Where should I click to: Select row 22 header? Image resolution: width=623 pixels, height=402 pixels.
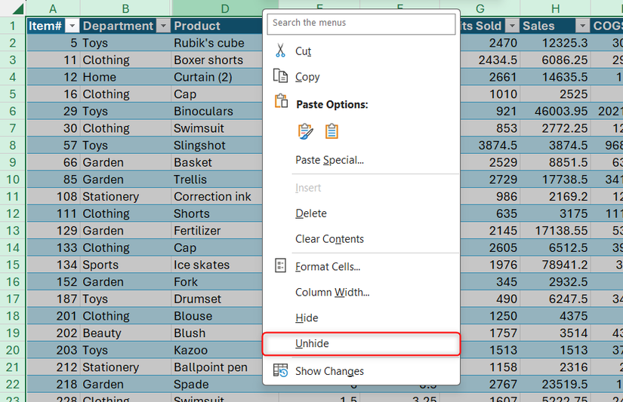13,384
